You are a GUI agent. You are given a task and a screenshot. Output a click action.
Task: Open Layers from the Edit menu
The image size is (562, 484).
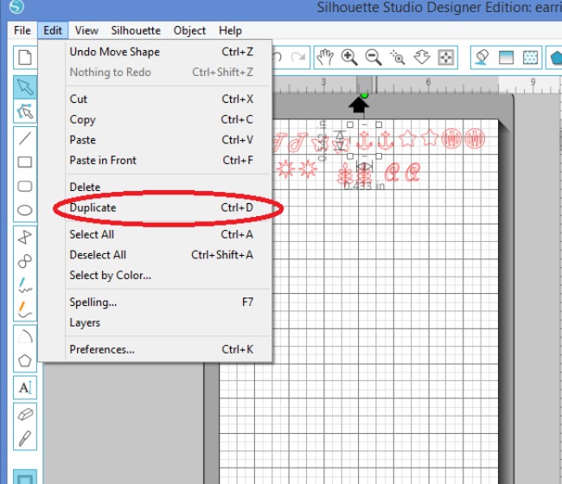162,322
